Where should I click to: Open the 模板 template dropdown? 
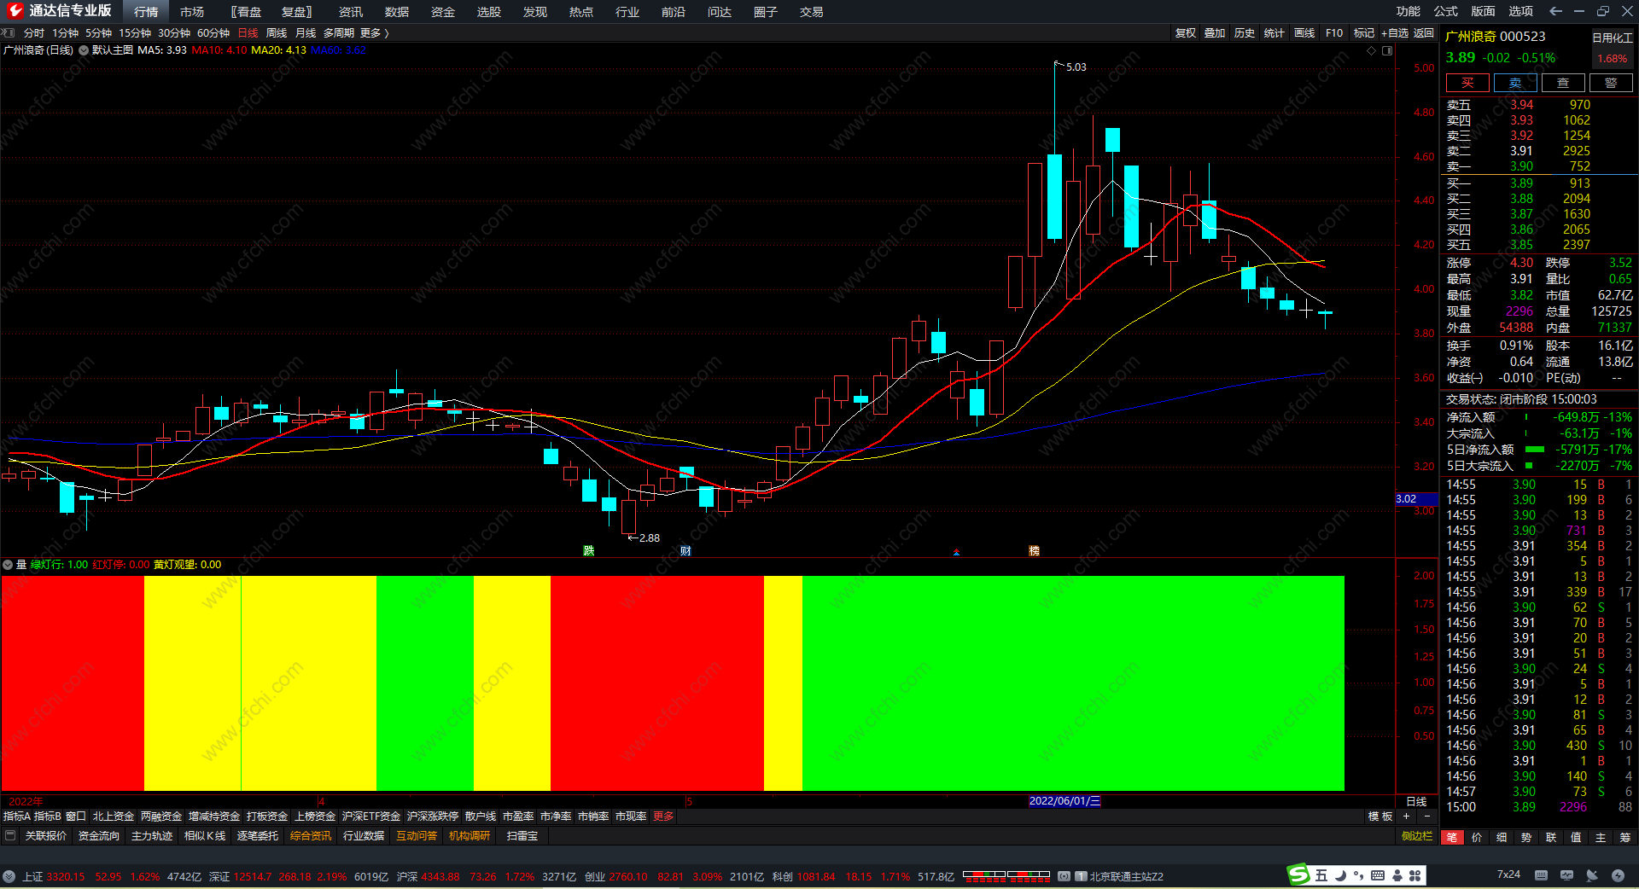click(1380, 816)
